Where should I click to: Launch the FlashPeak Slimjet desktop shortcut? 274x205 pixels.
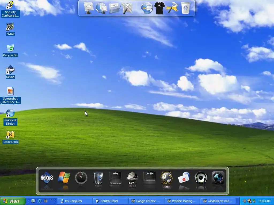click(x=10, y=117)
